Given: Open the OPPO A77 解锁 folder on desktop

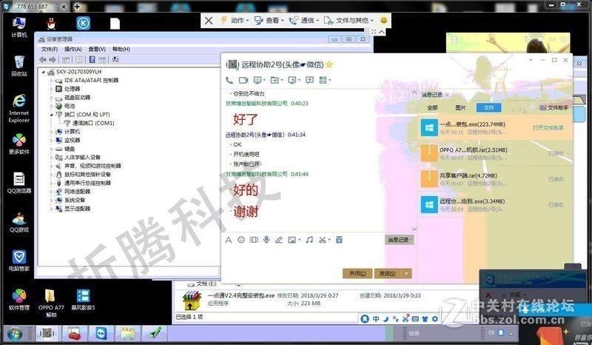Looking at the screenshot, I should click(x=51, y=303).
